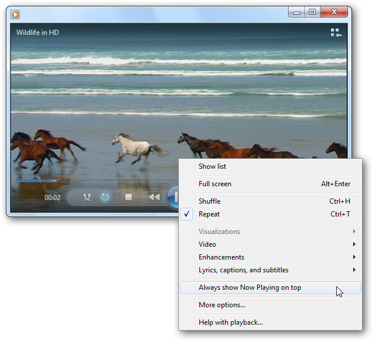This screenshot has width=373, height=341.
Task: Expand the Video submenu
Action: click(x=270, y=244)
